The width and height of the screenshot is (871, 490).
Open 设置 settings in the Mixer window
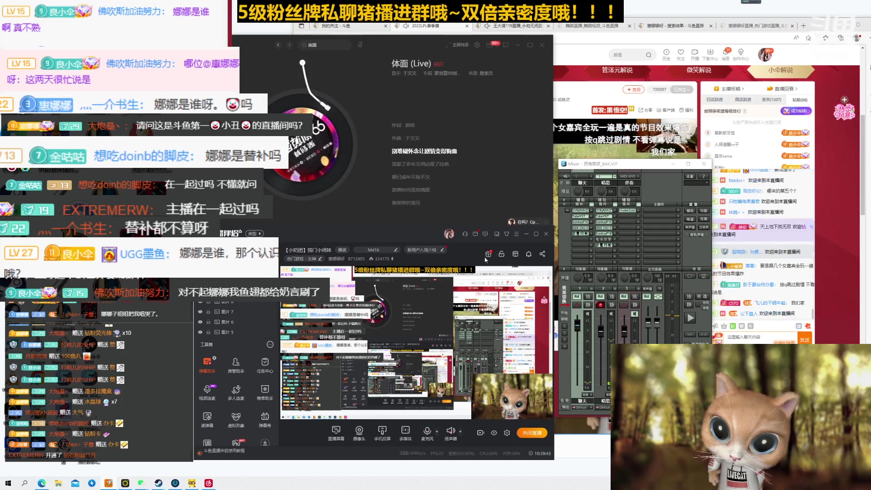690,176
